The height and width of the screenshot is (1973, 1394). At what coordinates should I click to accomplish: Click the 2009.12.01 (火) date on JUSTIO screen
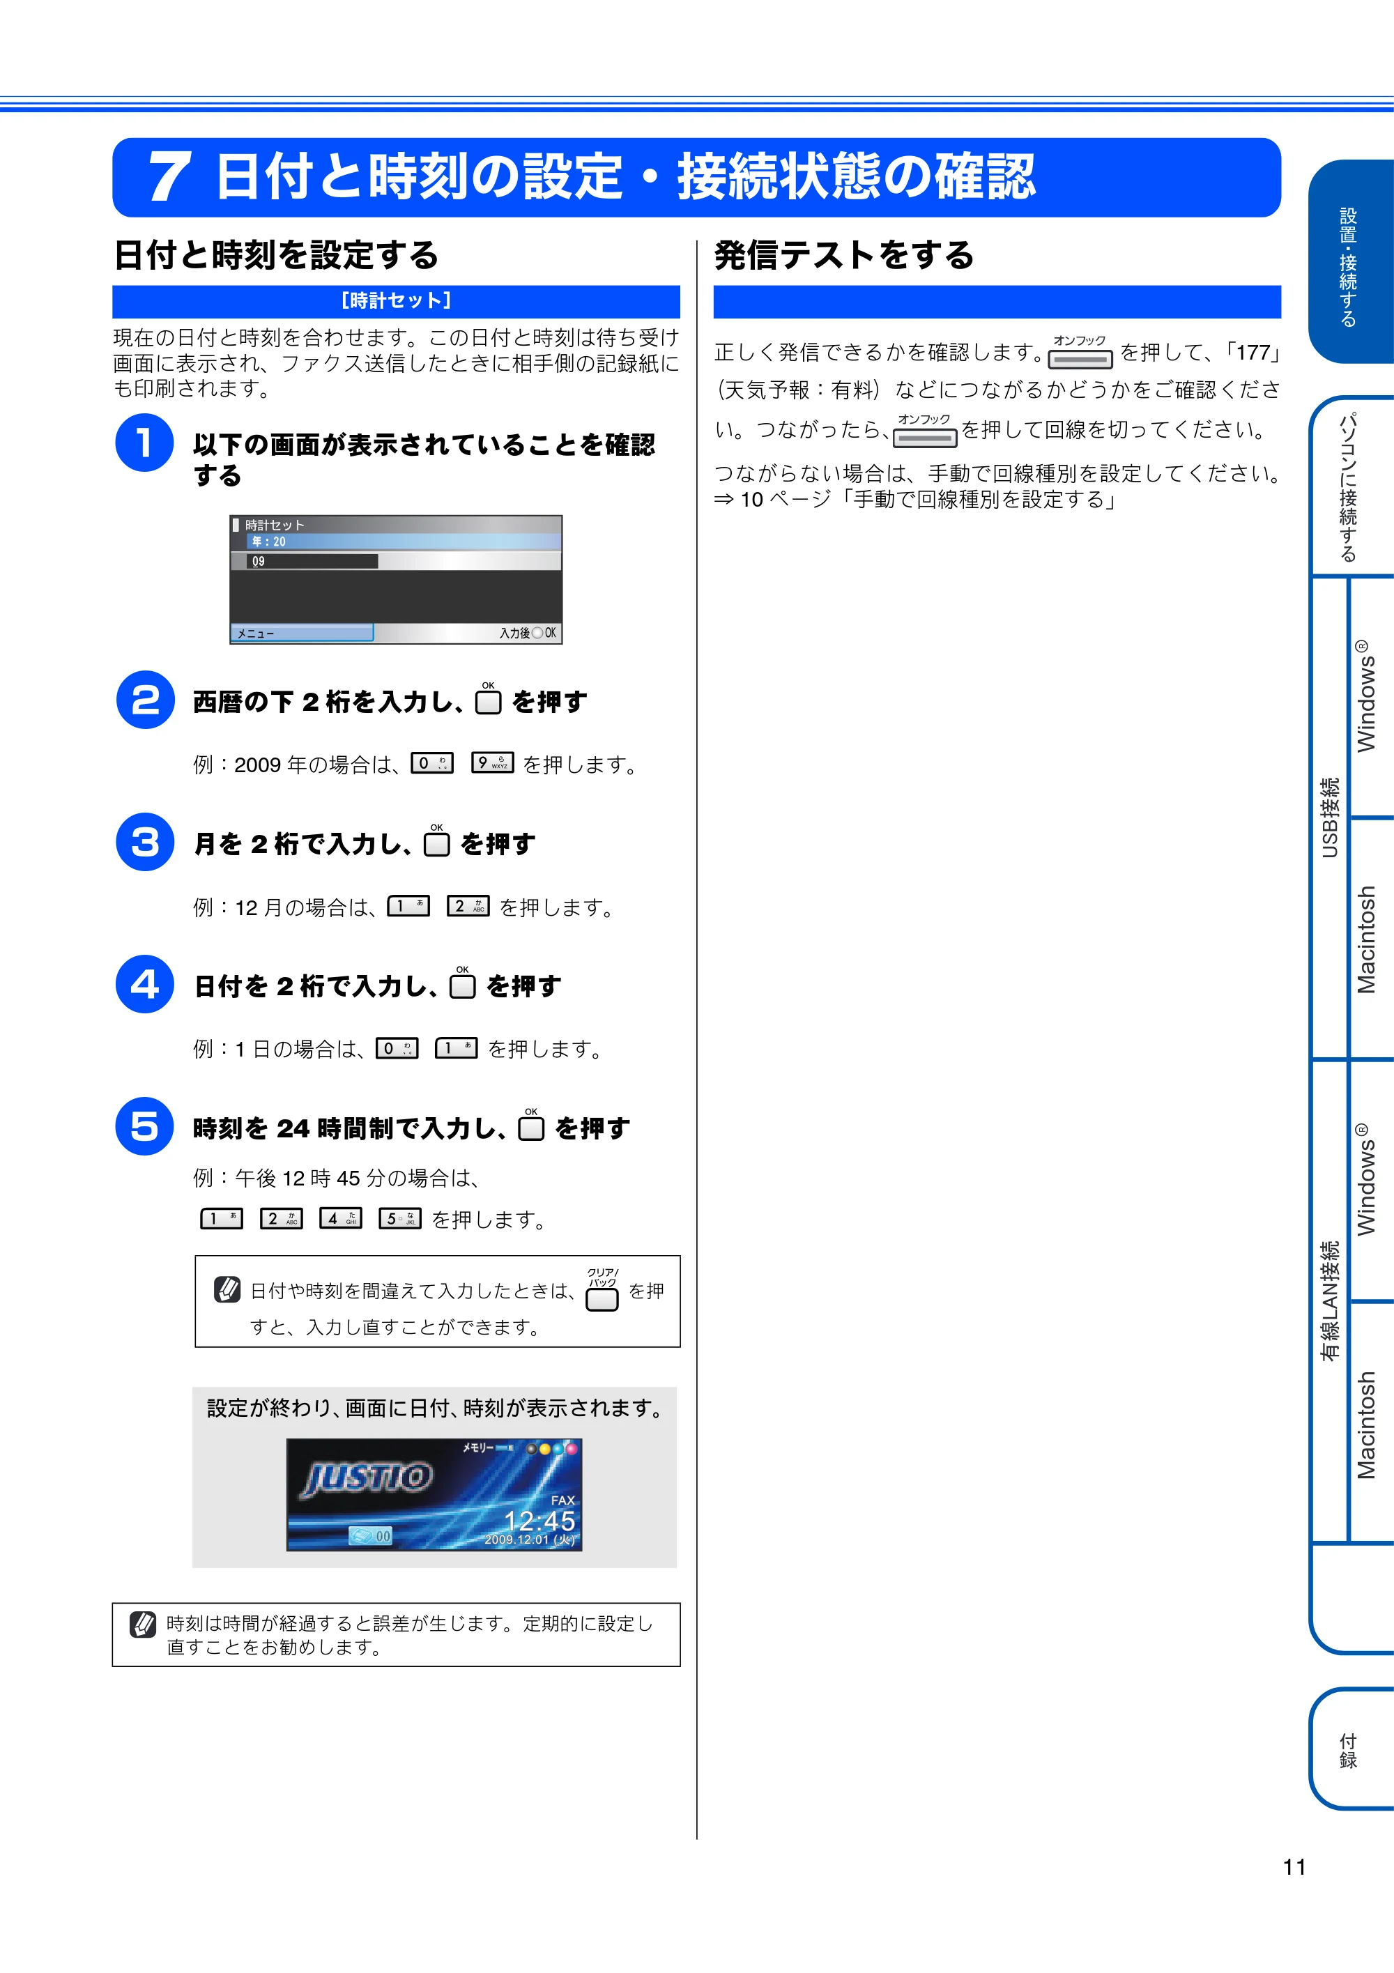530,1539
